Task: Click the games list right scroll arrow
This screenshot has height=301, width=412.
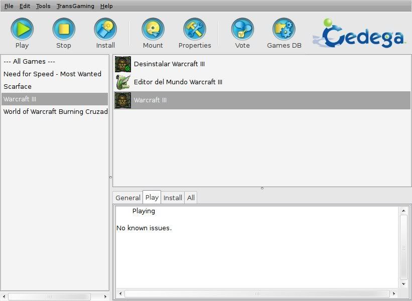Action: pyautogui.click(x=105, y=297)
